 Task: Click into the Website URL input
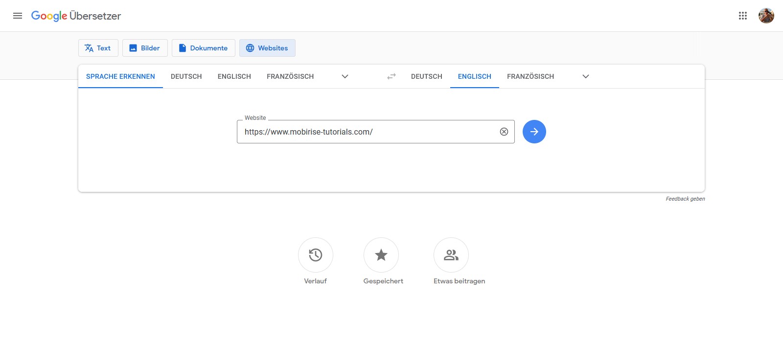coord(367,132)
